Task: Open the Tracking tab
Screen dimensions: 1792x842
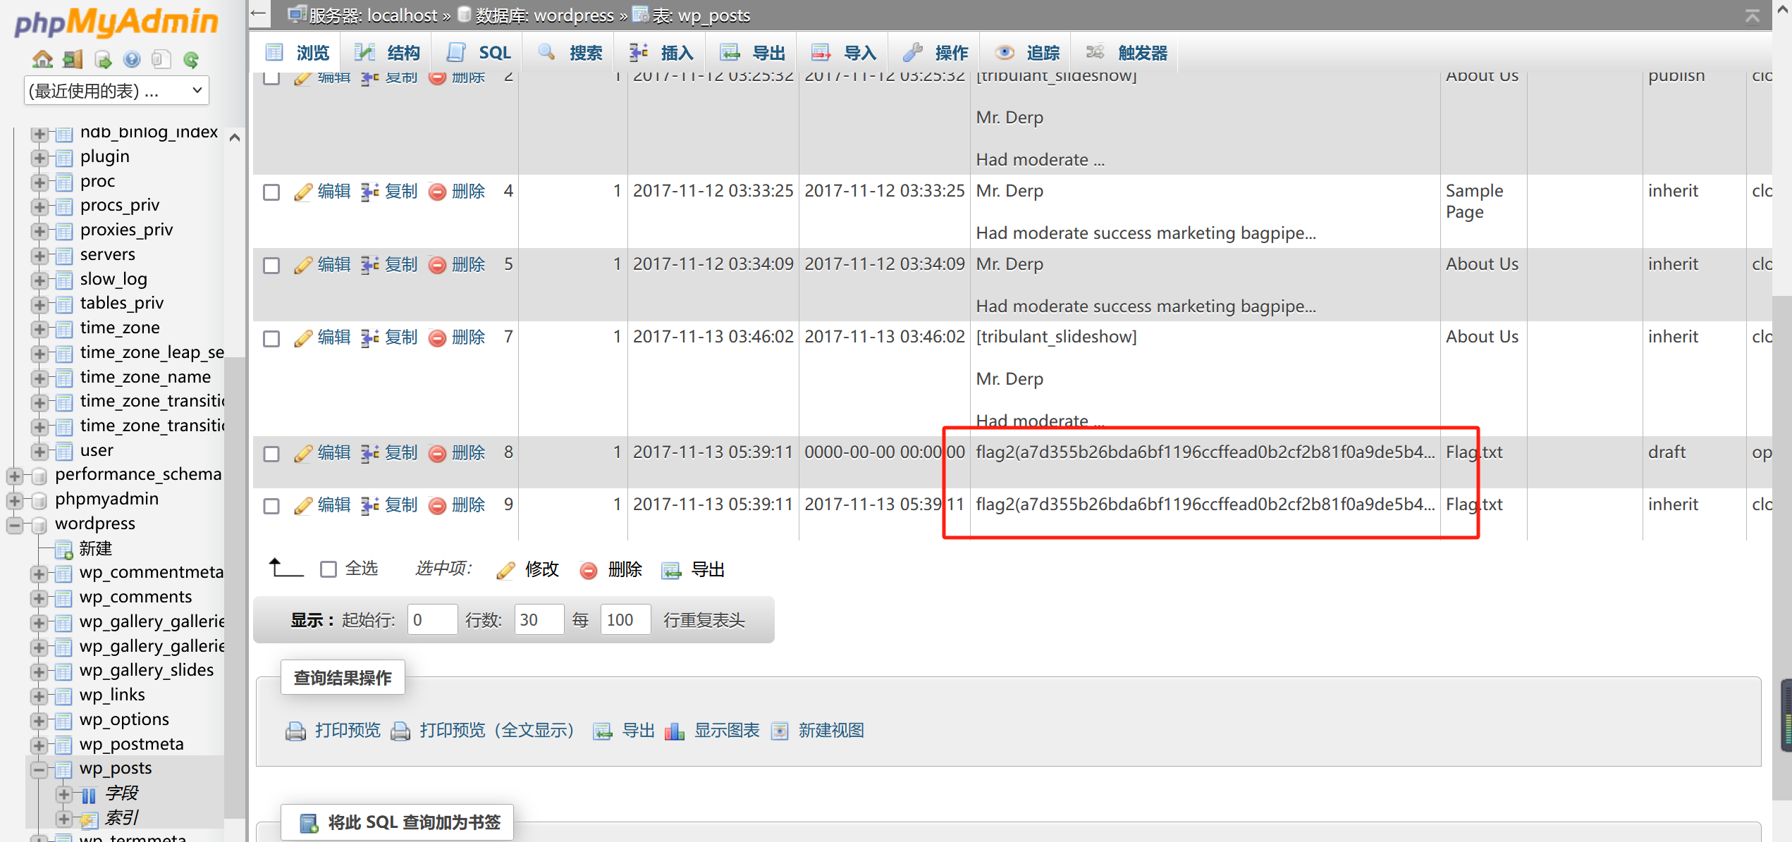Action: 1026,53
